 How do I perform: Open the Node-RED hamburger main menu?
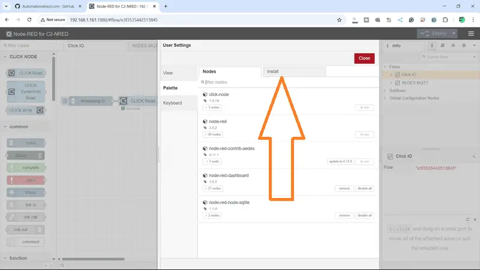pos(471,34)
